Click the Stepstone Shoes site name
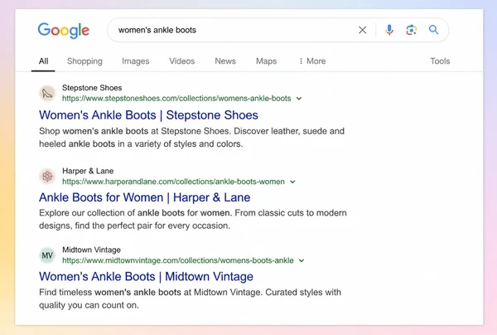This screenshot has width=497, height=335. pyautogui.click(x=92, y=88)
